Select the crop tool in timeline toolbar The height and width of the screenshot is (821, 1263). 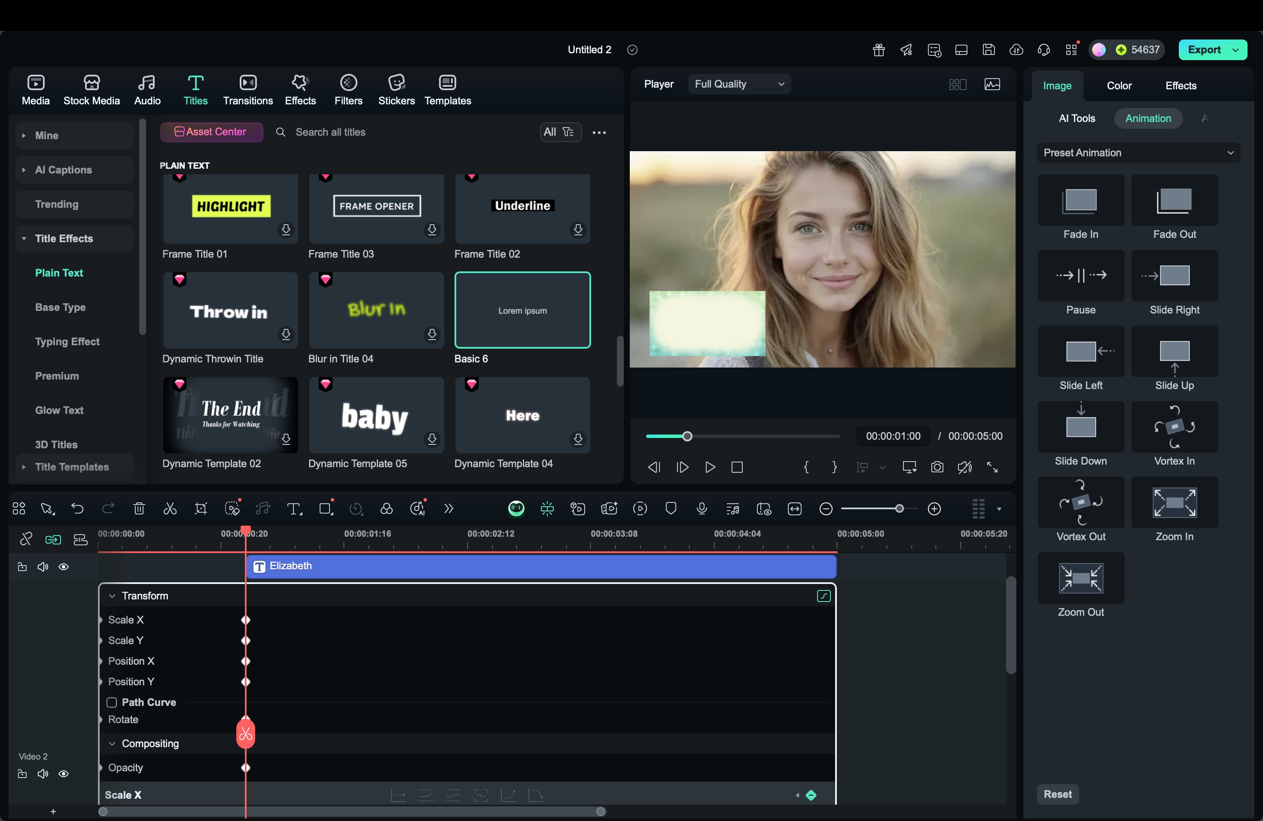tap(201, 509)
